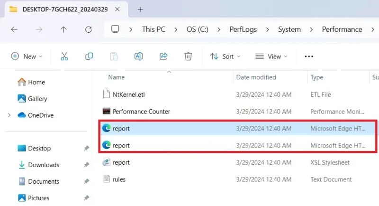The width and height of the screenshot is (379, 206).
Task: Expand the OneDrive tree node
Action: pyautogui.click(x=9, y=115)
